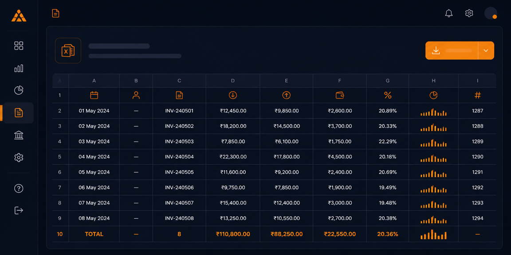This screenshot has height=255, width=511.
Task: Click the calendar date column icon
Action: [94, 95]
